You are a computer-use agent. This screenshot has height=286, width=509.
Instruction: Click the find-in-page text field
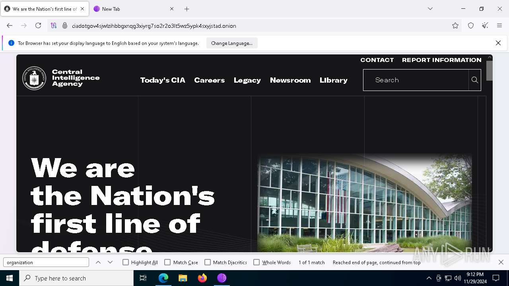tap(46, 262)
